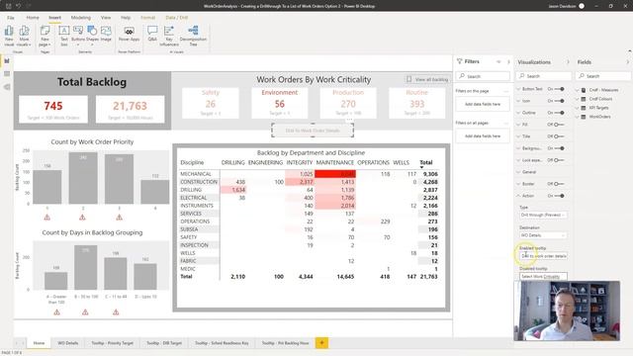Open the WO Details page tab
The image size is (633, 356).
68,343
